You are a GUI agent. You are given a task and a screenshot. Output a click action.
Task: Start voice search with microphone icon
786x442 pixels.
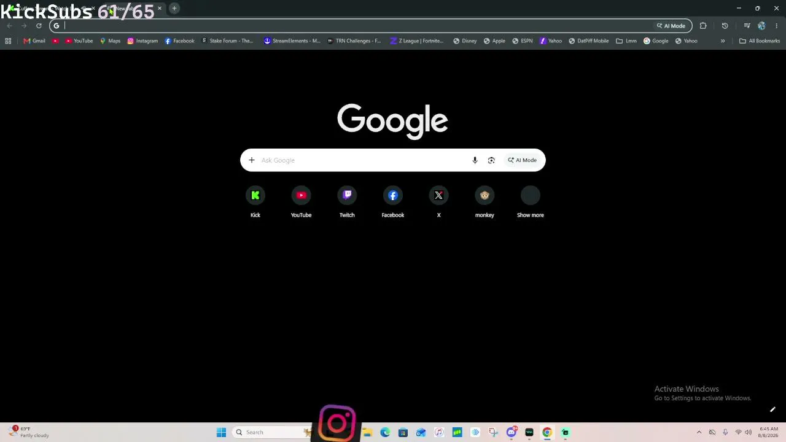coord(475,160)
